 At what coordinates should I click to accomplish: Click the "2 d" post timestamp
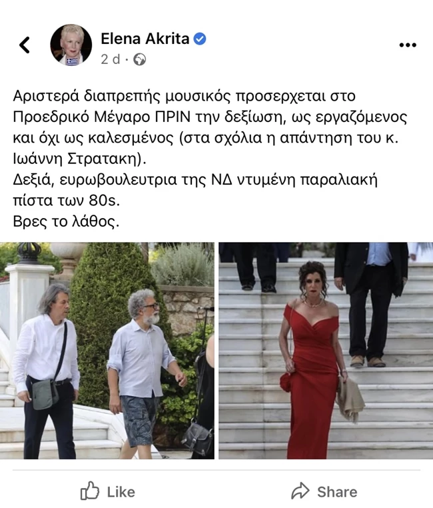[x=111, y=59]
